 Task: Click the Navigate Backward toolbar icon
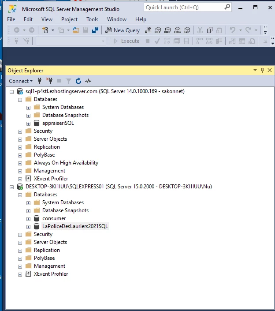pyautogui.click(x=17, y=30)
